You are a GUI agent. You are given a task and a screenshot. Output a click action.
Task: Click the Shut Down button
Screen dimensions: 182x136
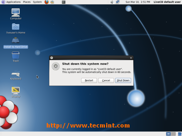123,80
